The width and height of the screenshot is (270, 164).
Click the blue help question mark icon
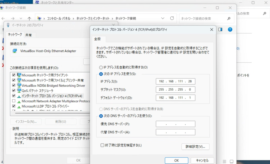(x=230, y=30)
